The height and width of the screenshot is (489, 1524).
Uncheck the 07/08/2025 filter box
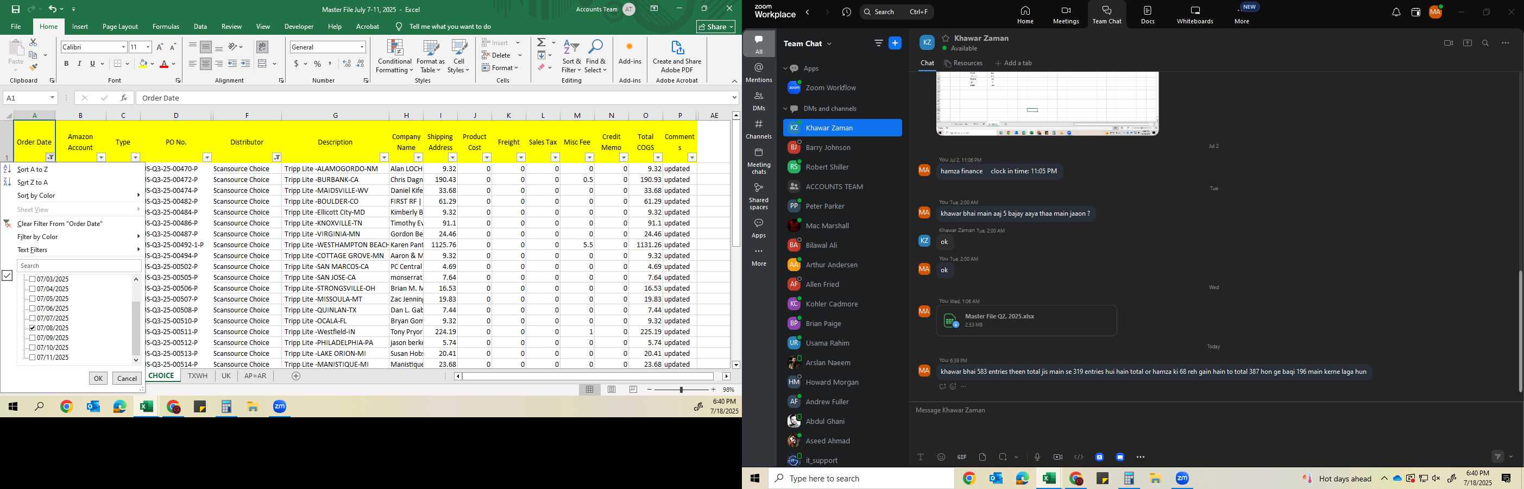33,328
